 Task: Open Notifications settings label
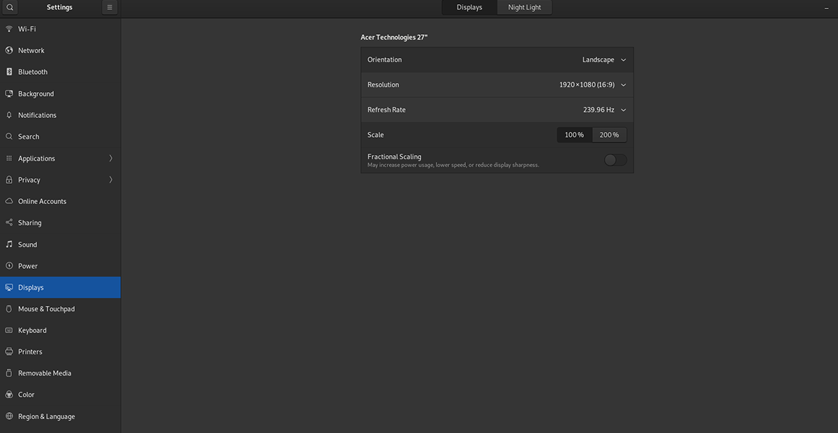pyautogui.click(x=38, y=115)
